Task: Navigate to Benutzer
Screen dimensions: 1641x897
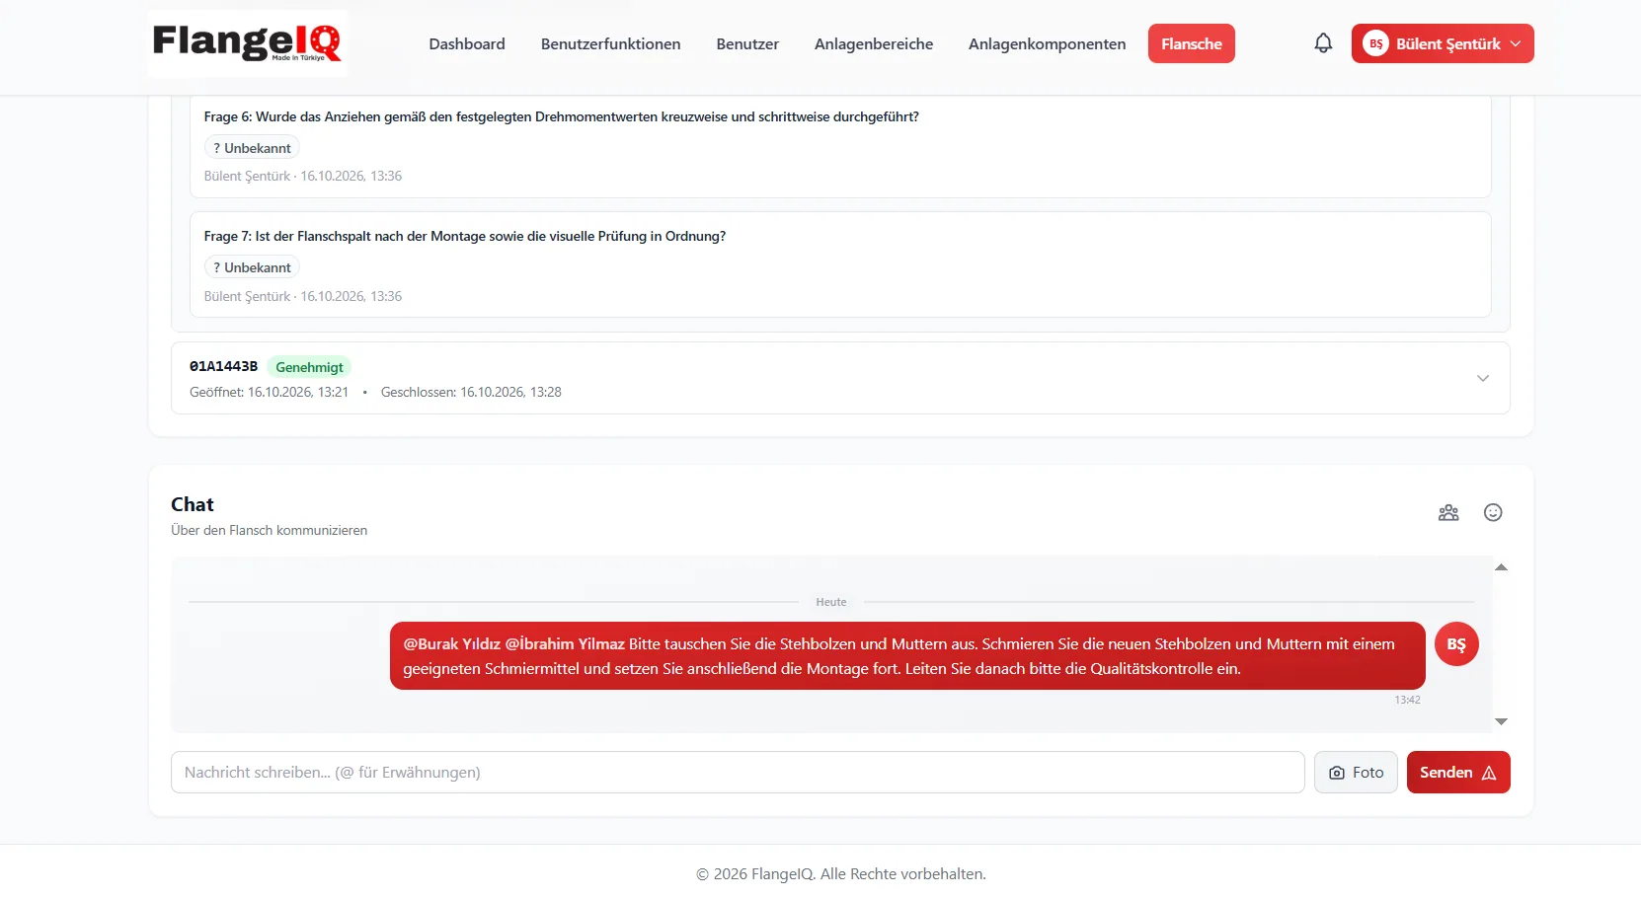Action: coord(747,43)
